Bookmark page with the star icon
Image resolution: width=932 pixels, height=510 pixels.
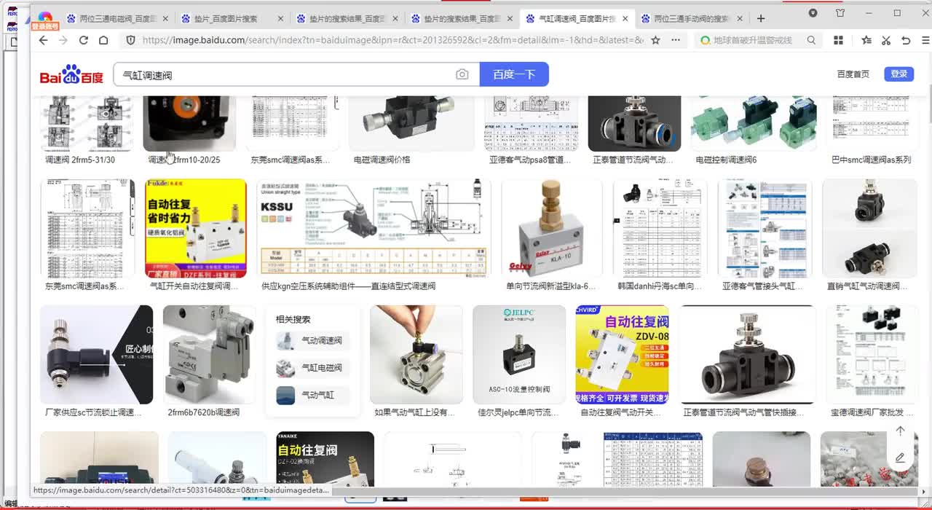pyautogui.click(x=655, y=40)
